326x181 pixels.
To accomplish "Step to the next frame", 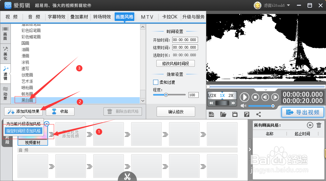I will 275,97.
